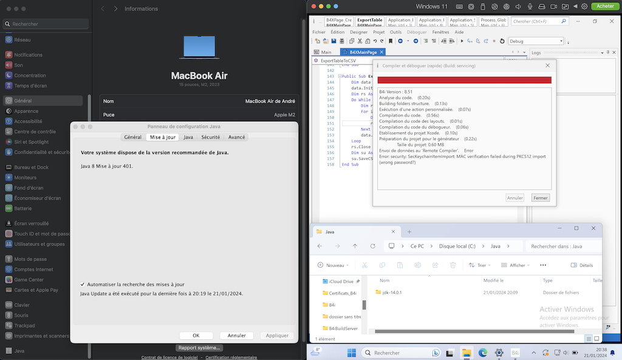Click the Rapport système button

199,348
